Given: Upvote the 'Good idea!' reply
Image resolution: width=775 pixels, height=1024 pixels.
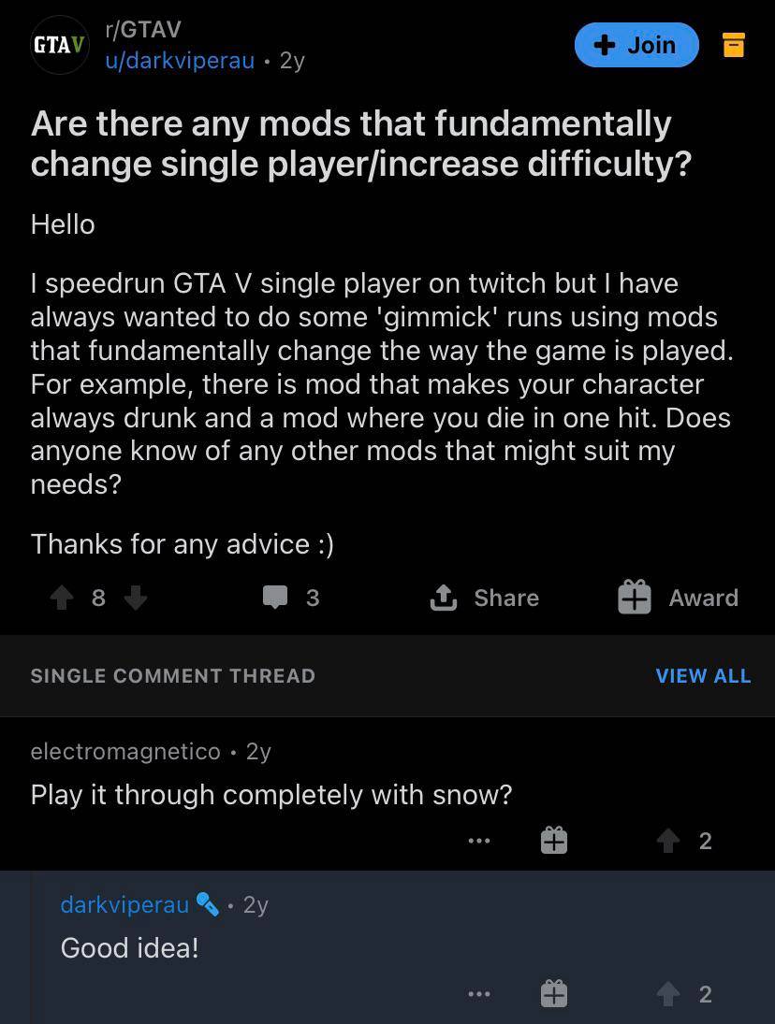Looking at the screenshot, I should (667, 994).
